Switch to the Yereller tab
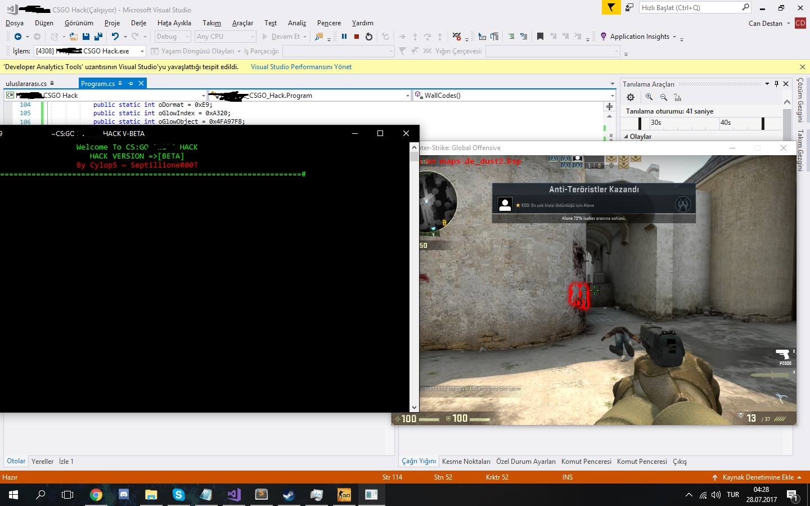Image resolution: width=810 pixels, height=506 pixels. [x=43, y=462]
